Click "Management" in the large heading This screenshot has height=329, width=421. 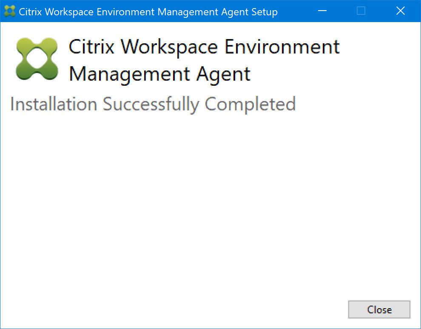pos(128,74)
